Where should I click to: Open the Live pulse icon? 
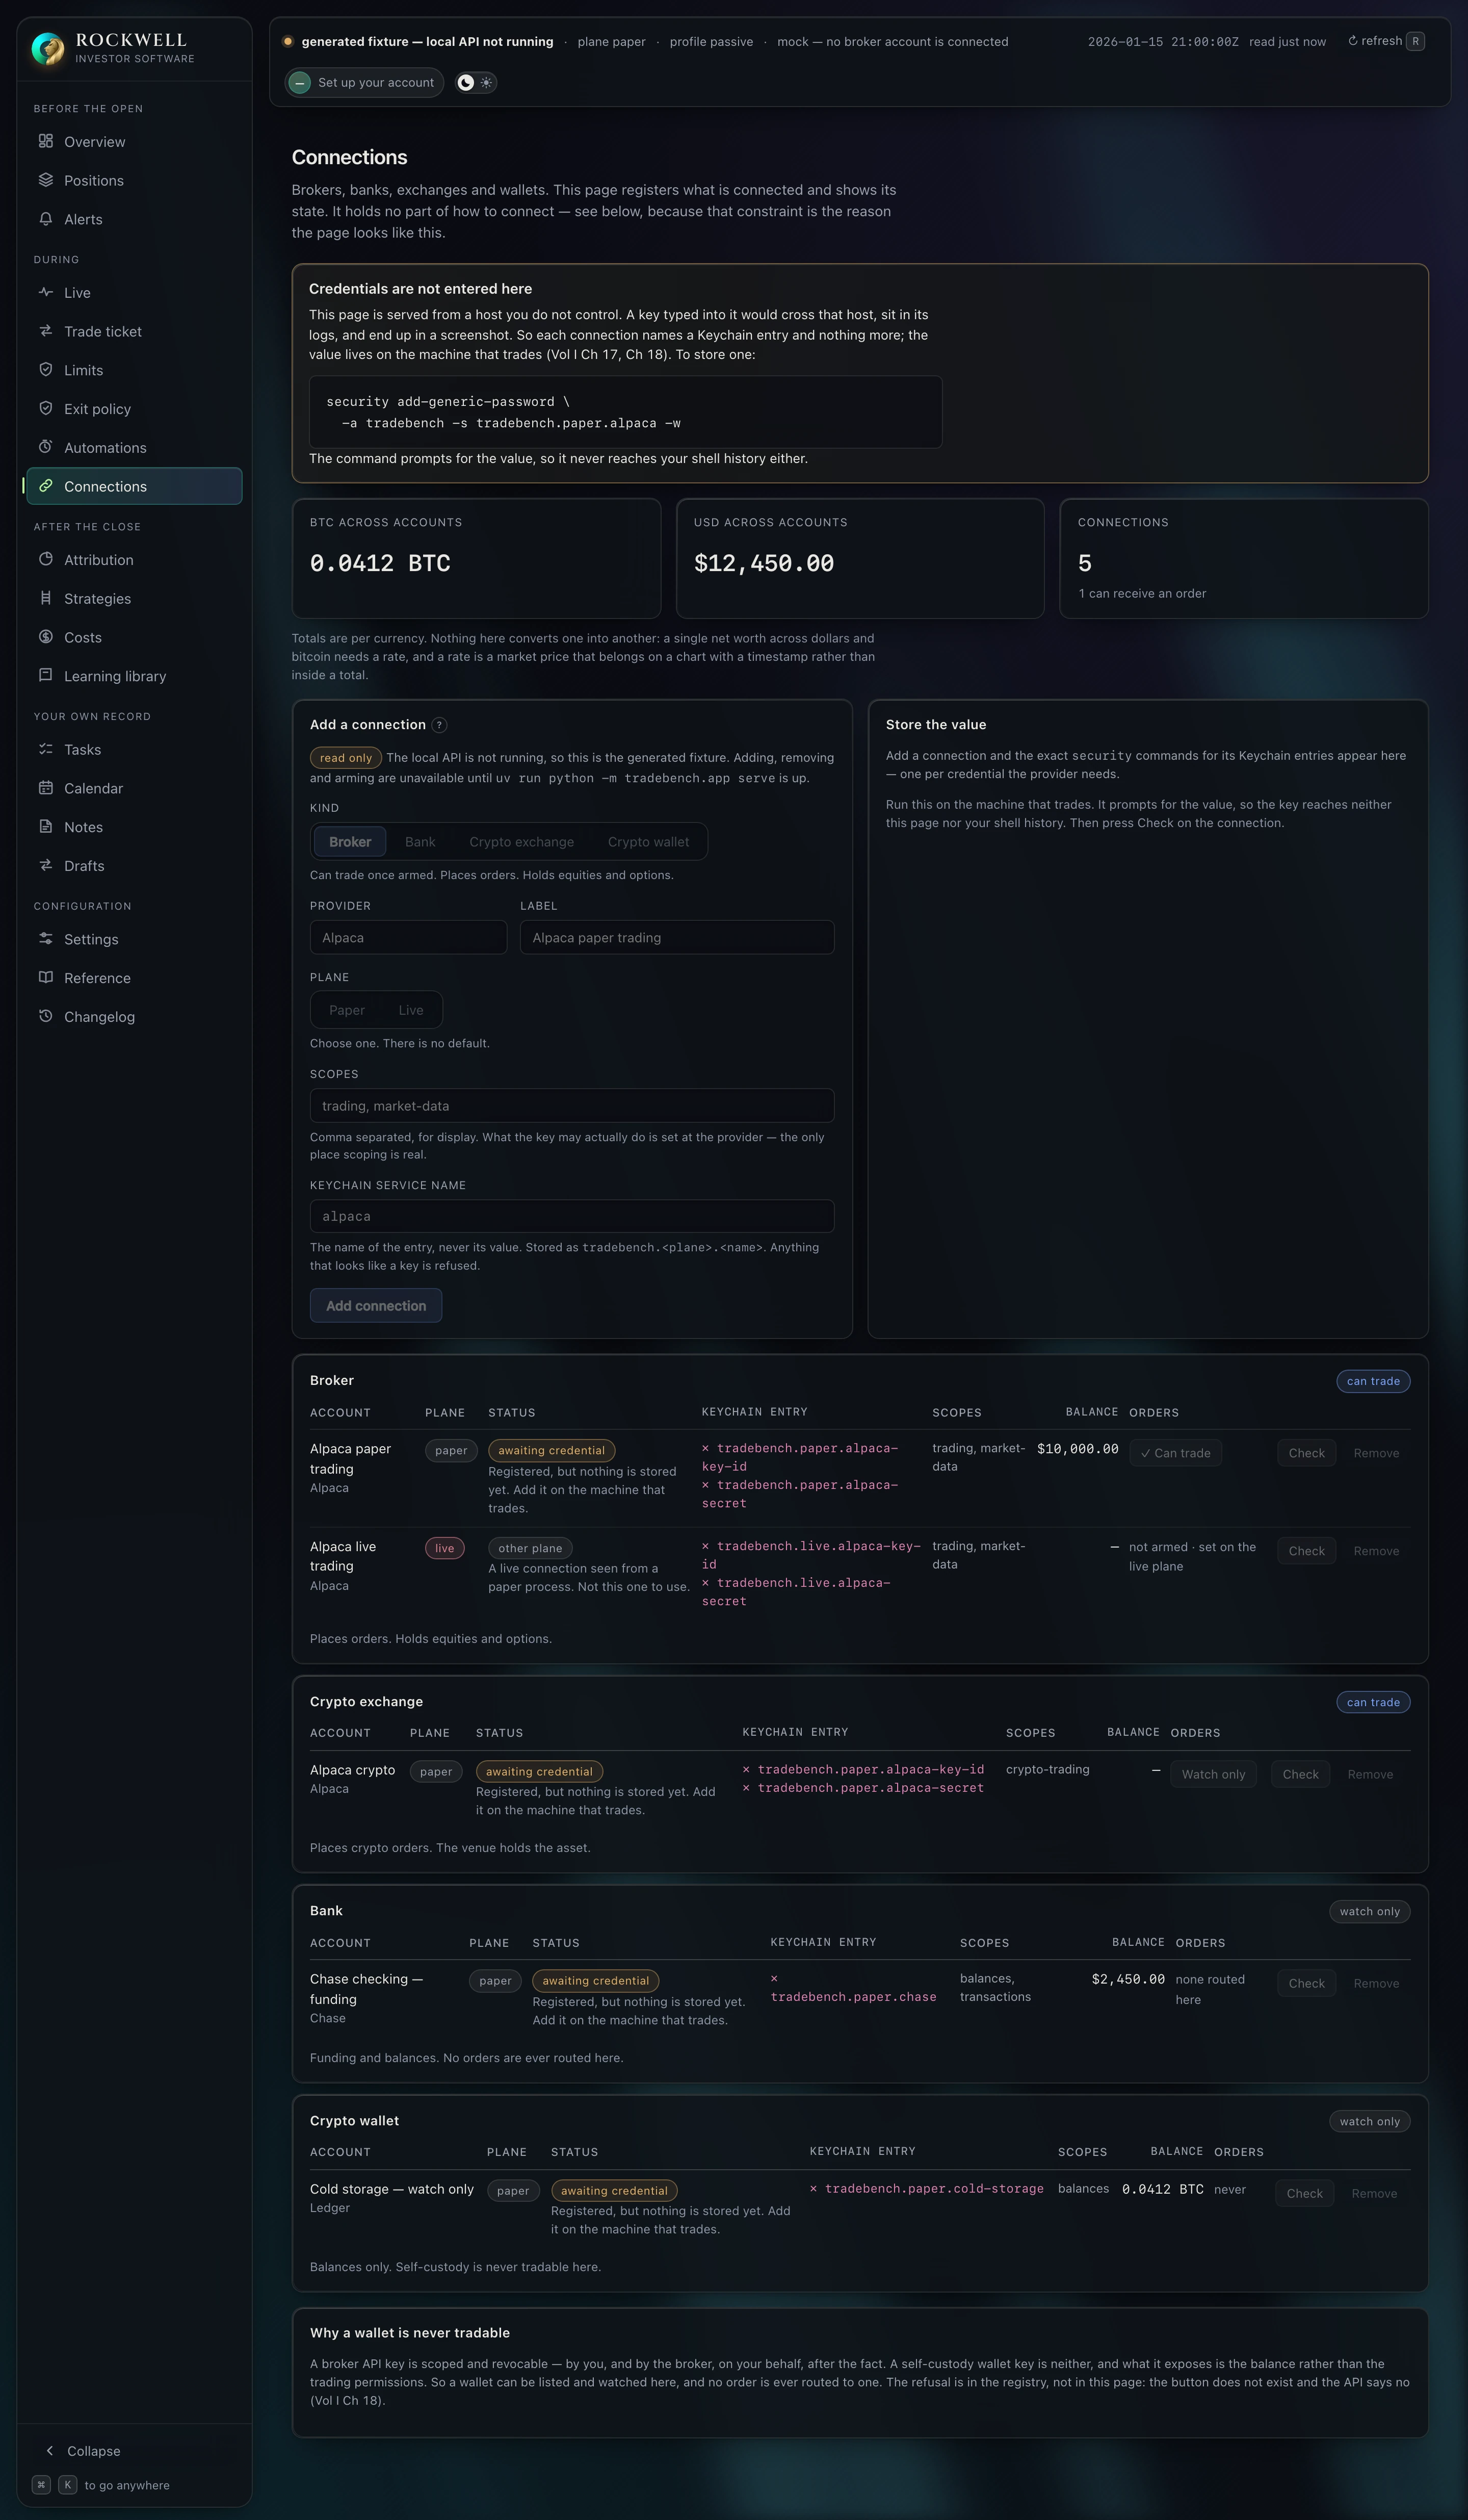(x=46, y=292)
